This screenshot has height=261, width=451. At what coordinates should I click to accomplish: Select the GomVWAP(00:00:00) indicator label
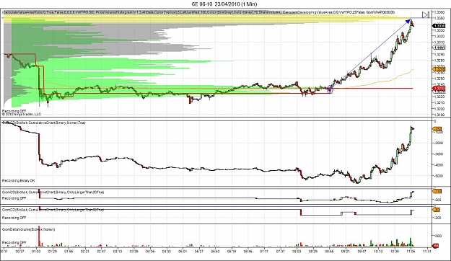380,12
